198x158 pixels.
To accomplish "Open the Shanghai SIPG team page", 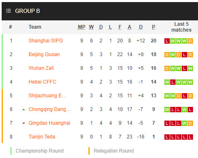I will click(x=46, y=41).
